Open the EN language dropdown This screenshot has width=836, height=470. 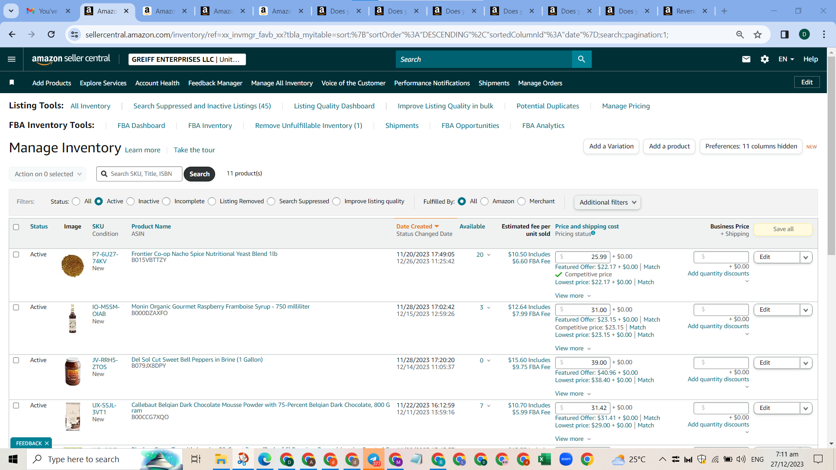(786, 59)
